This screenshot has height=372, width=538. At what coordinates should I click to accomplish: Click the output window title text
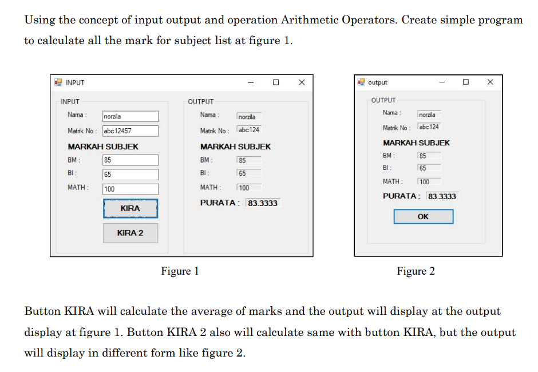377,82
